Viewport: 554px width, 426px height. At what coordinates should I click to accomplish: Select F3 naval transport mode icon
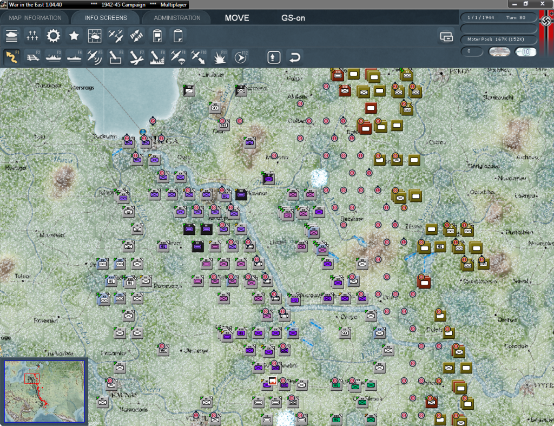click(54, 57)
